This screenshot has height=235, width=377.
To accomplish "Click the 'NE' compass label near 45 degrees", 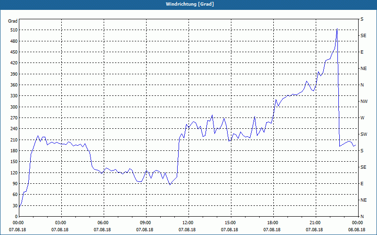I will (x=363, y=200).
